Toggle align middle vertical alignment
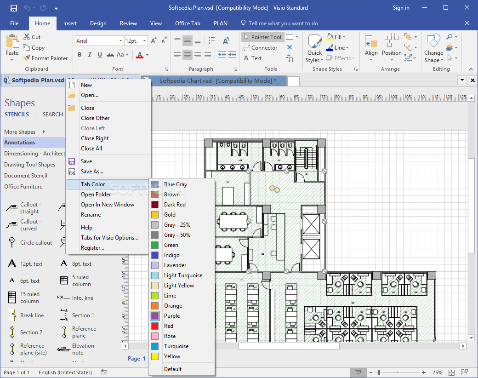This screenshot has width=478, height=378. [188, 40]
